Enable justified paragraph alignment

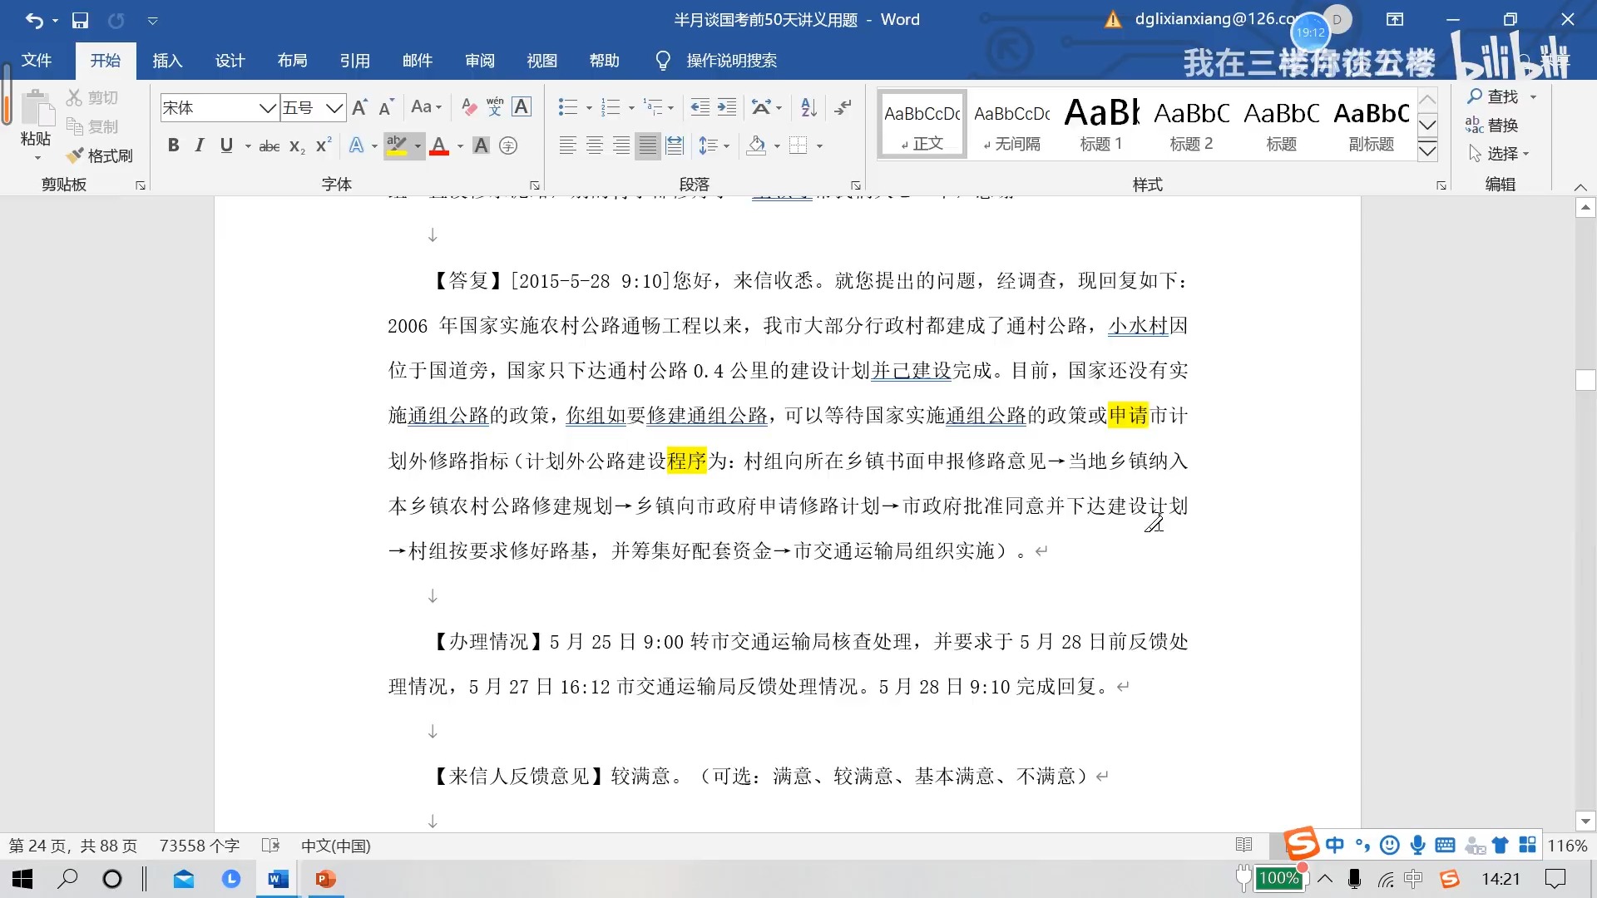(647, 146)
